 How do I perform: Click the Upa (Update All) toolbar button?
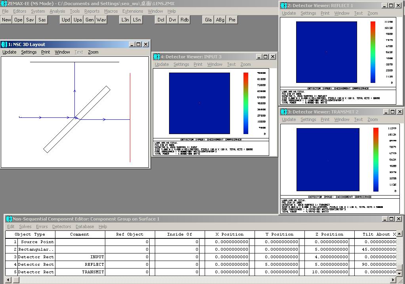point(78,20)
